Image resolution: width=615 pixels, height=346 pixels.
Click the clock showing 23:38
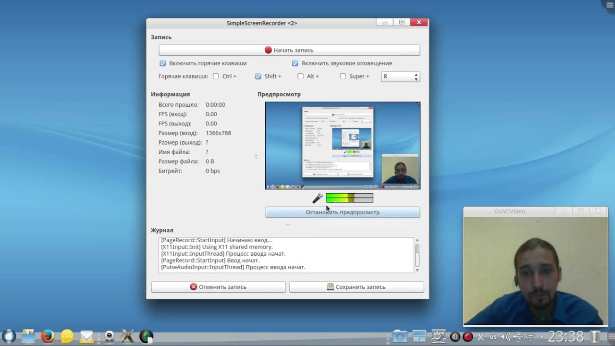[566, 336]
